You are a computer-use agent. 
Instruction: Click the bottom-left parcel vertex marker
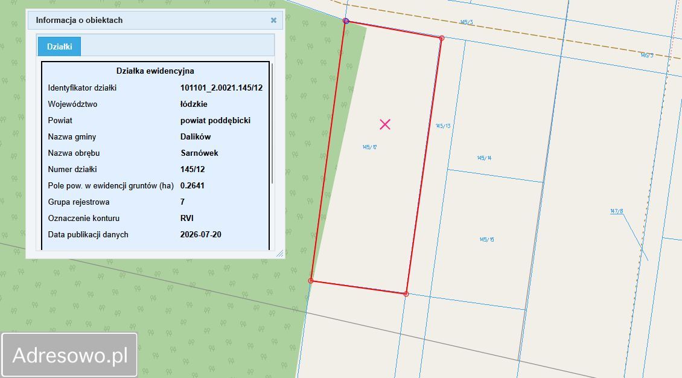point(311,281)
